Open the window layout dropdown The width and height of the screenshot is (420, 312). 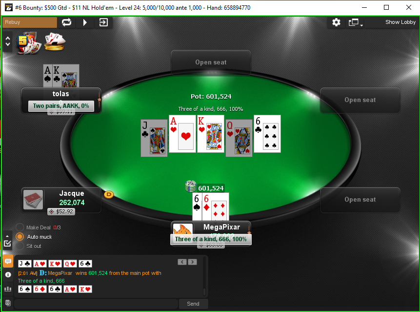pos(355,22)
